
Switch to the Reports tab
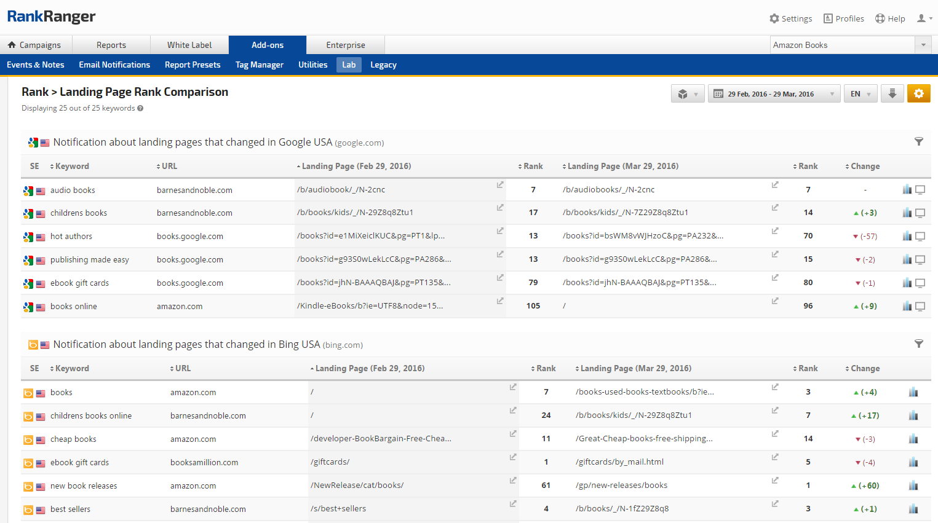[x=111, y=45]
